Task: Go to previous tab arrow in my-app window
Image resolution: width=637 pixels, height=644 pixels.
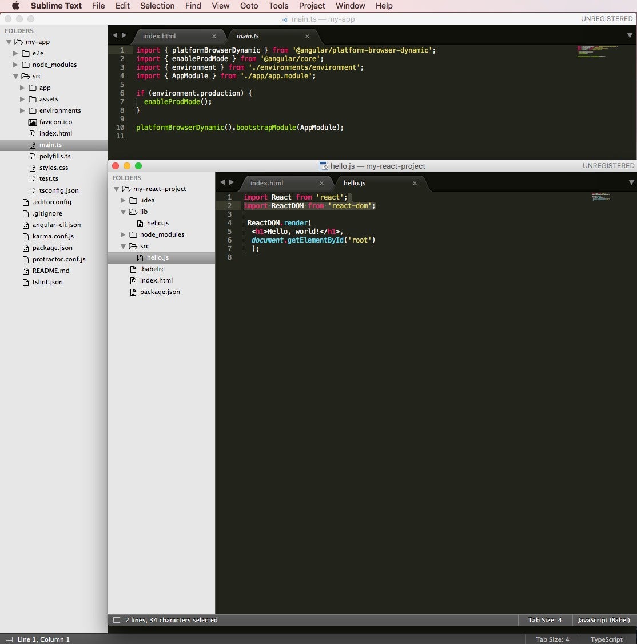Action: pyautogui.click(x=114, y=35)
